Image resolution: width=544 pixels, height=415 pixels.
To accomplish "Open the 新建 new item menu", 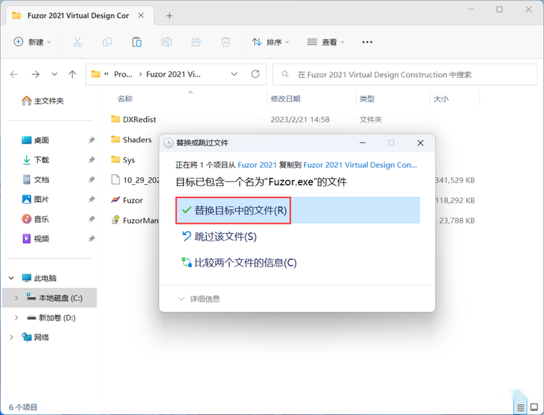I will pyautogui.click(x=32, y=42).
